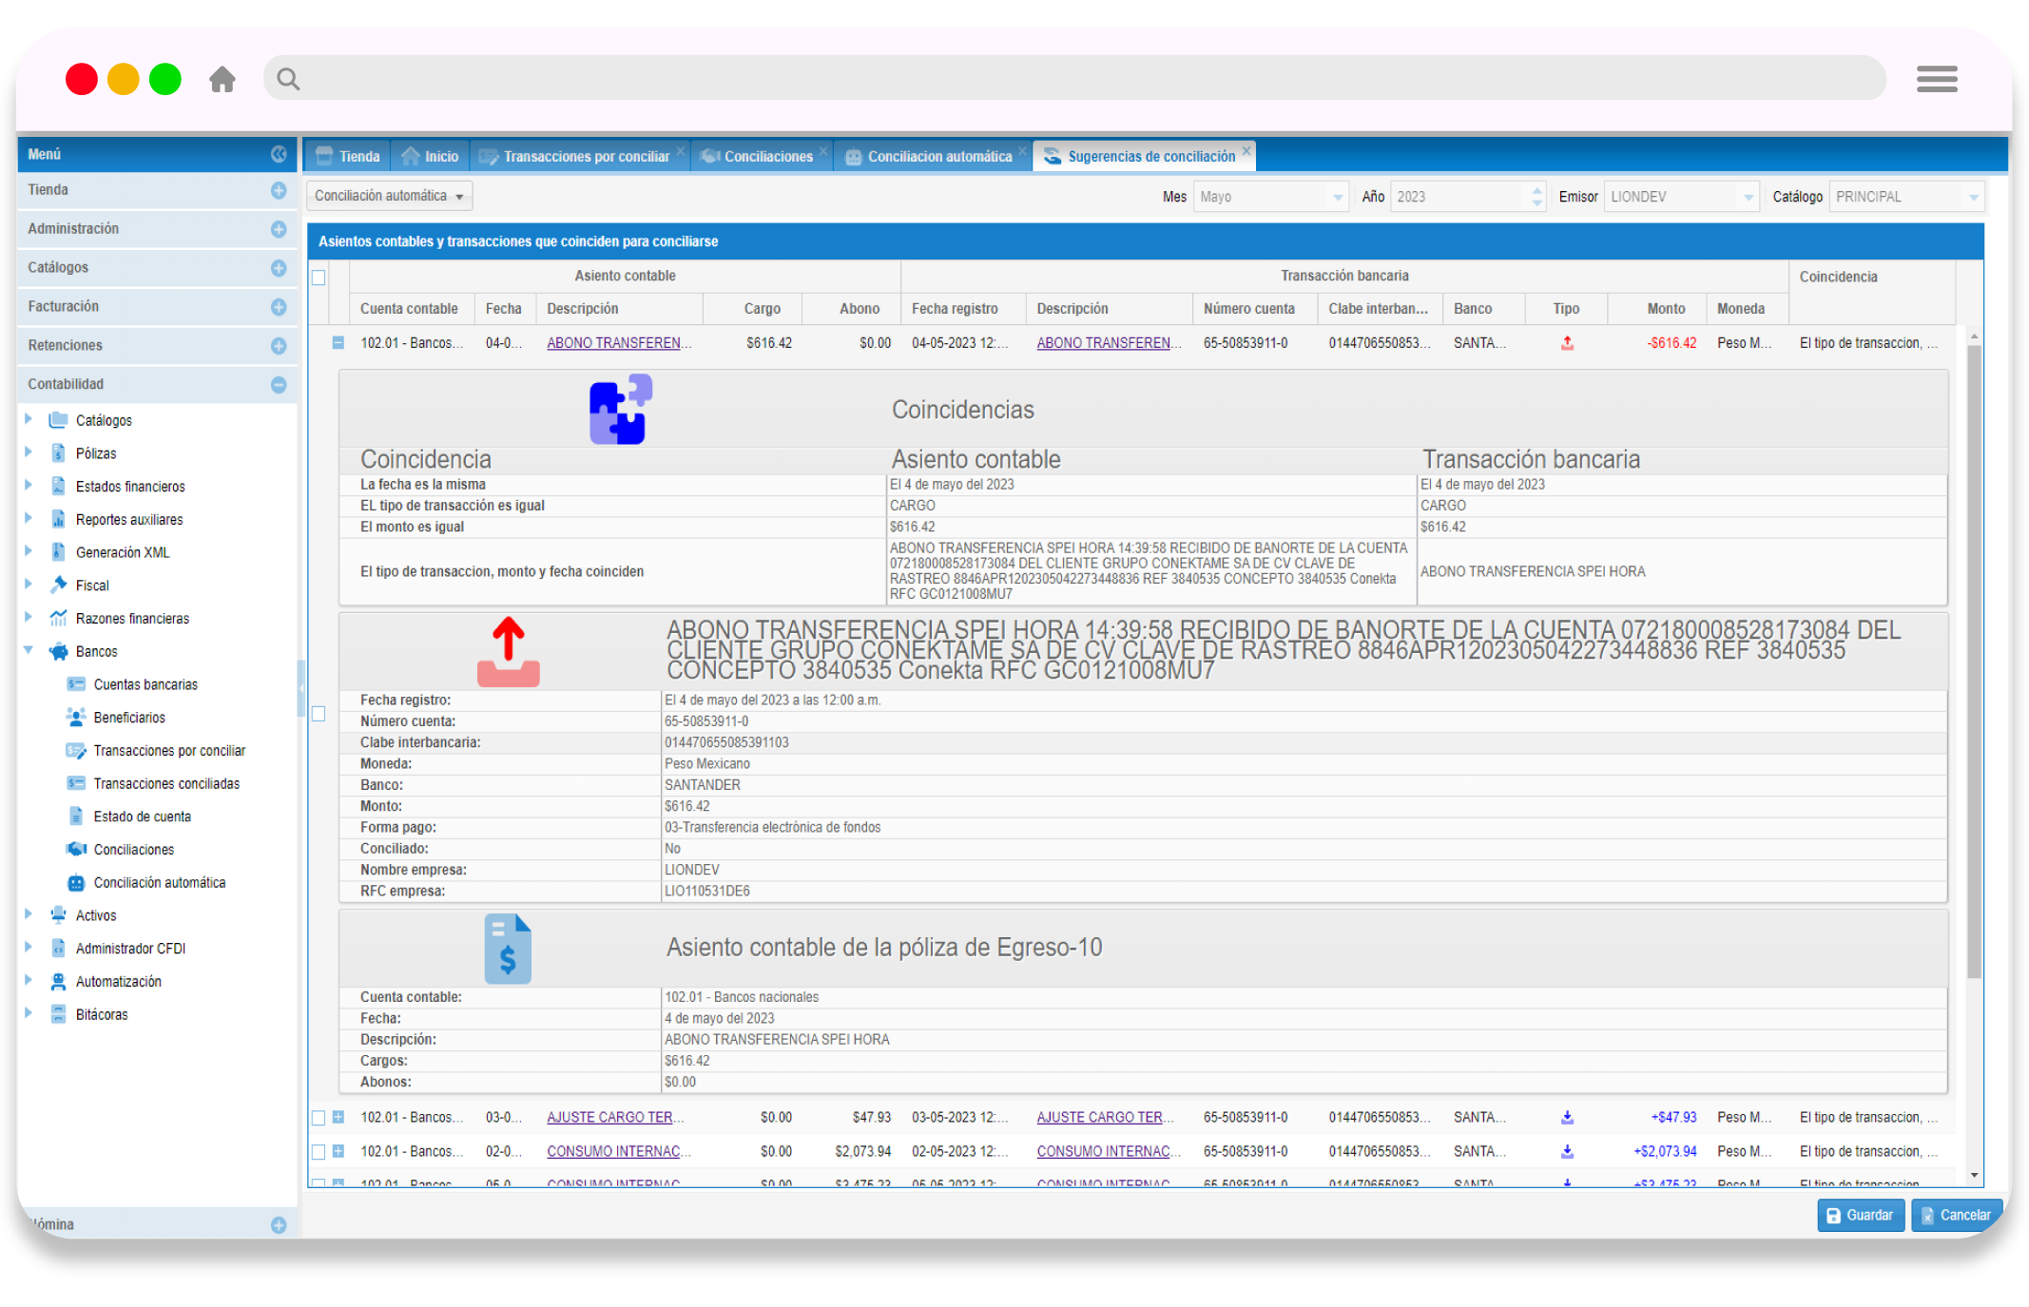Click the Beneficiarios people icon
2029x1307 pixels.
[x=76, y=717]
